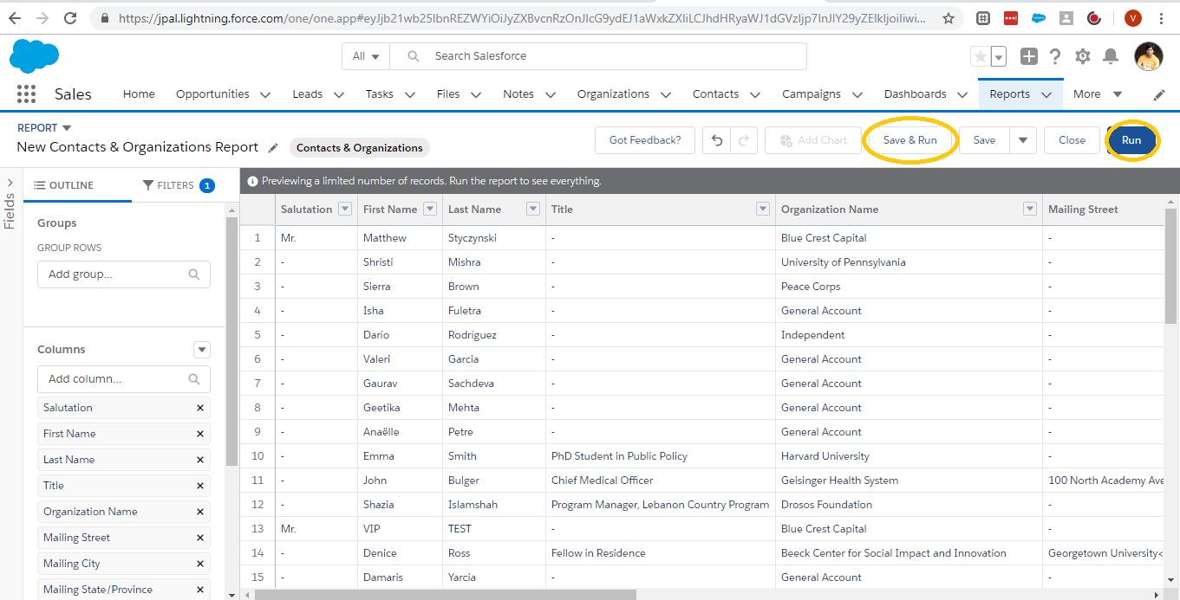This screenshot has width=1180, height=600.
Task: Click the Contacts & Organizations report type pill
Action: [360, 148]
